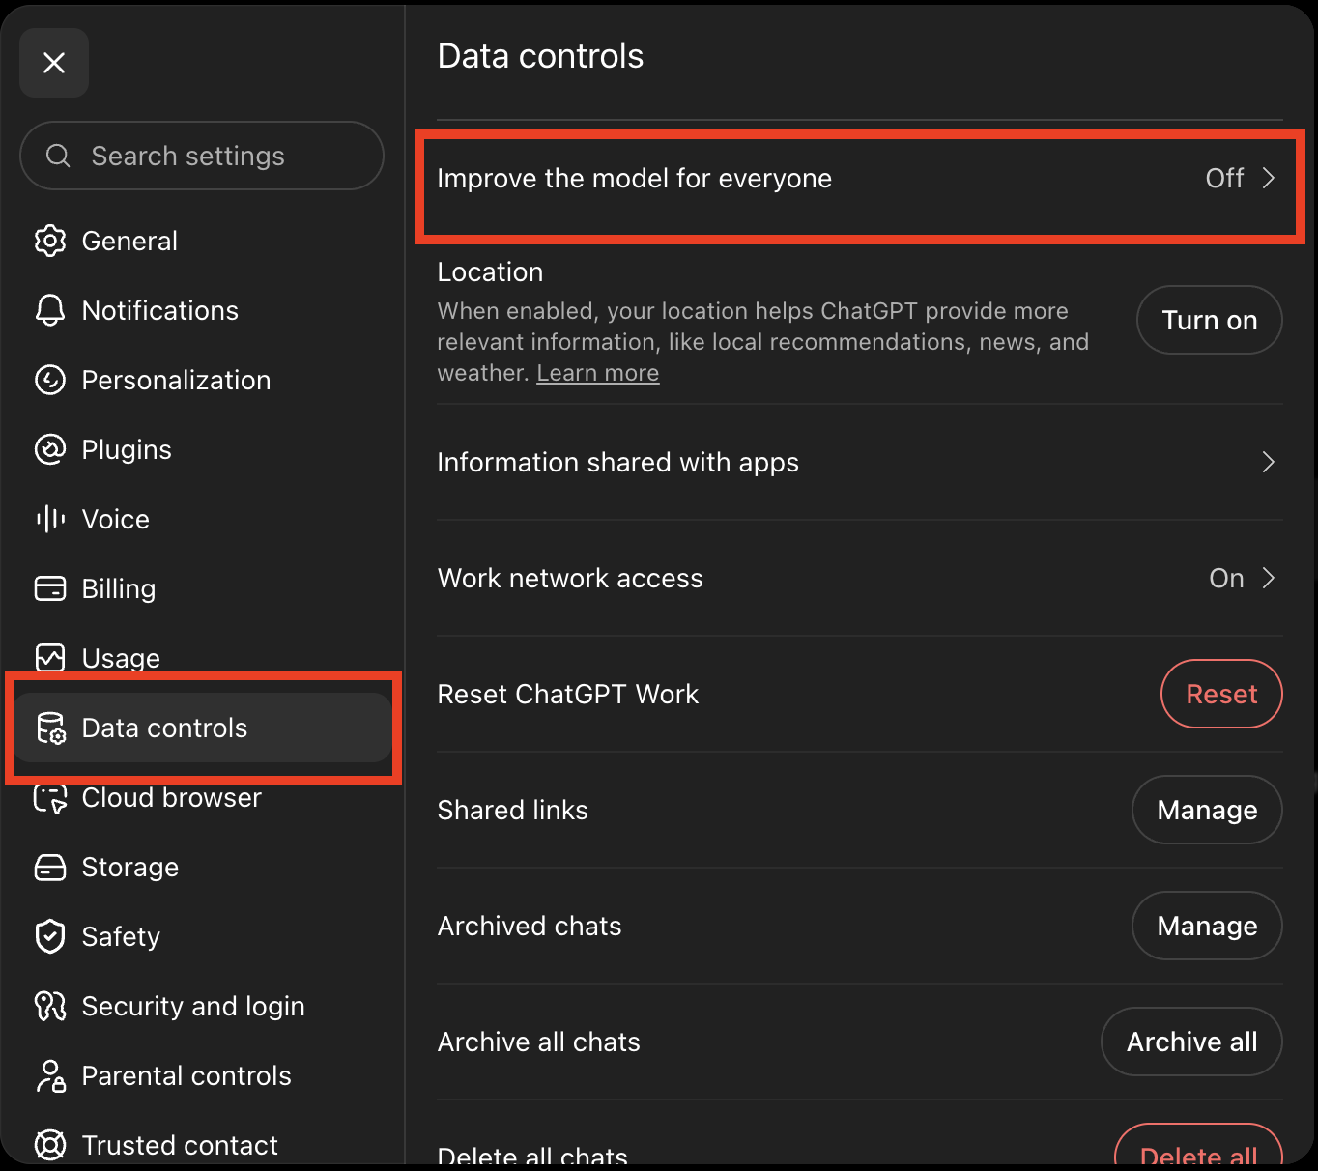Open Voice settings

[x=202, y=519]
